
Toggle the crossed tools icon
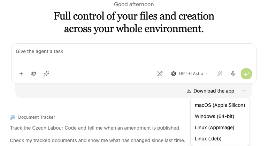coord(160,74)
